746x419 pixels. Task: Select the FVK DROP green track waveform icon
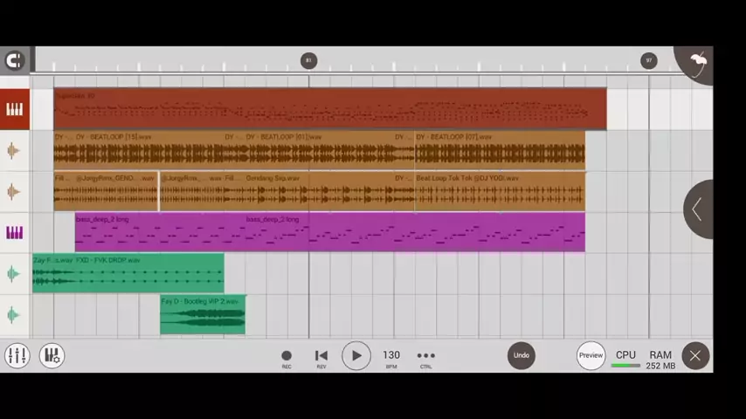[x=14, y=274]
